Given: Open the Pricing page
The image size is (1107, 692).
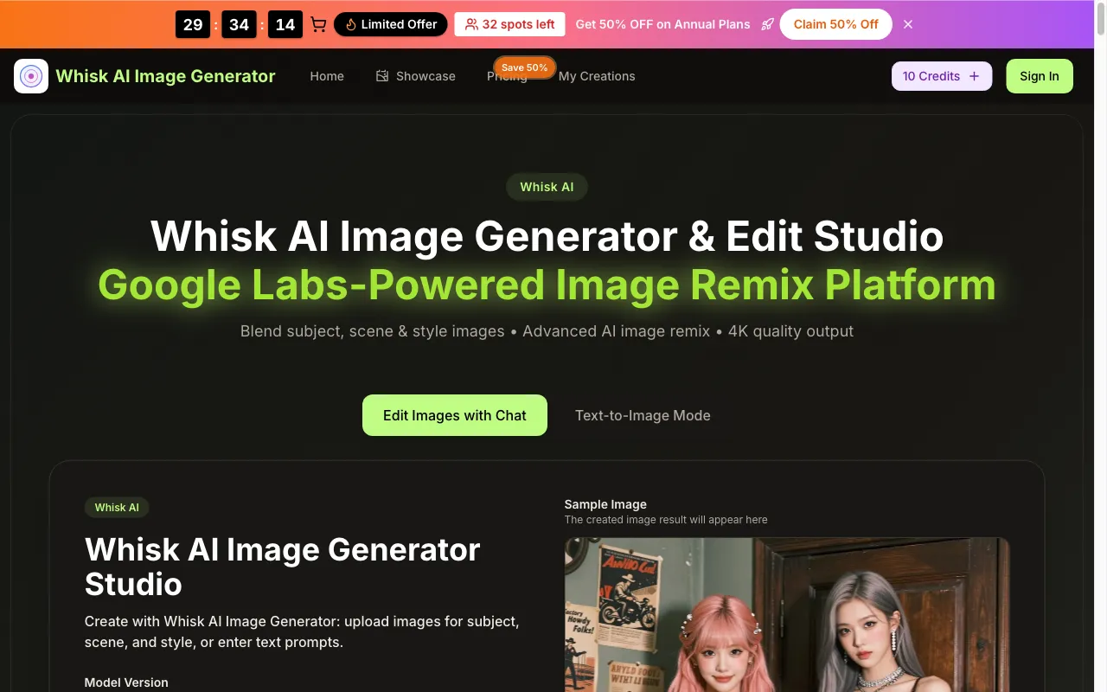Looking at the screenshot, I should pos(507,77).
